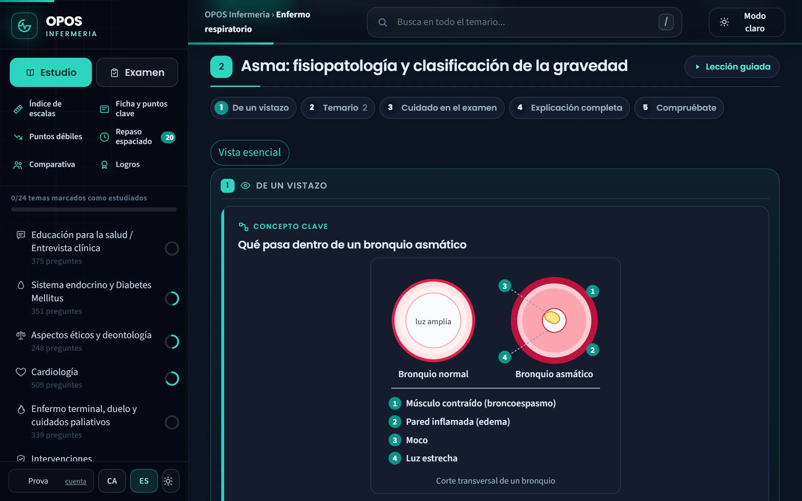Click the Enfermo terminal flame icon
This screenshot has height=501, width=802.
pyautogui.click(x=21, y=409)
